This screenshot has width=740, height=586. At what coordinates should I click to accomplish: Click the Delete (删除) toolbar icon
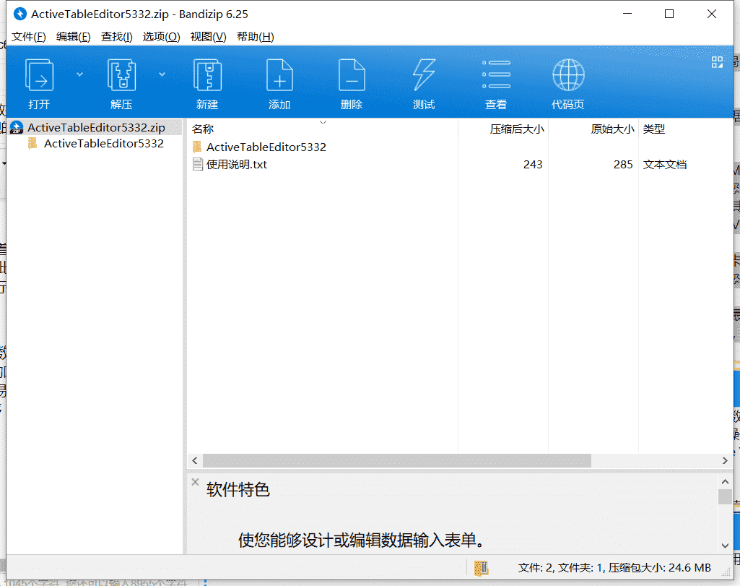point(352,75)
